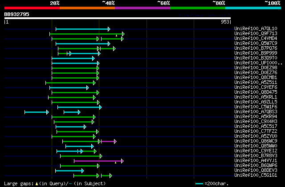Select label UniRef100_C5W1F6
Screen dimensions: 285x187
[256, 107]
